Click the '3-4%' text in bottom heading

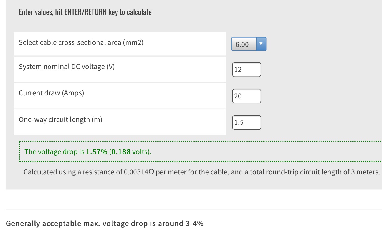click(x=194, y=223)
